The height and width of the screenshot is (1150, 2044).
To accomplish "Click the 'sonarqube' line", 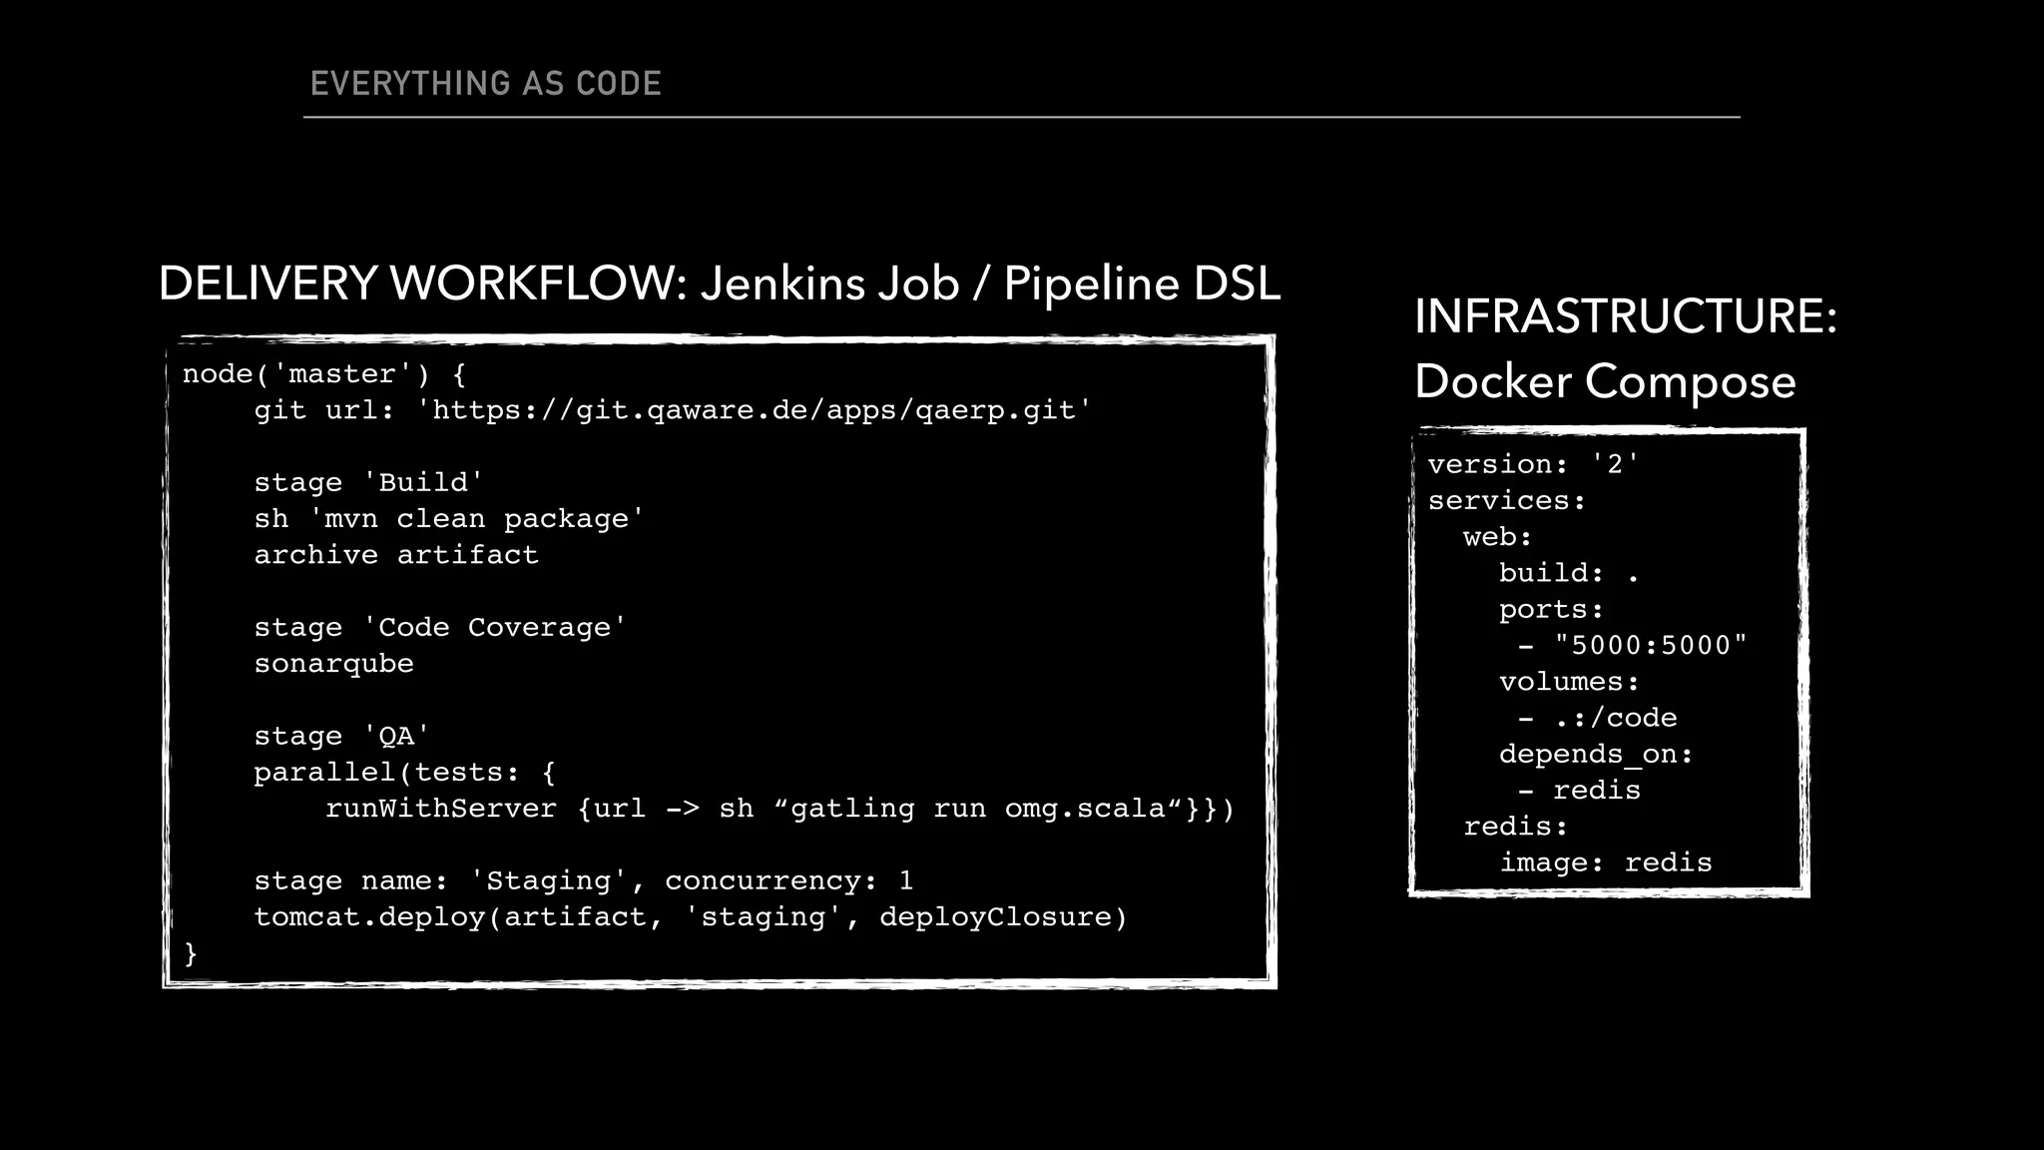I will point(333,664).
